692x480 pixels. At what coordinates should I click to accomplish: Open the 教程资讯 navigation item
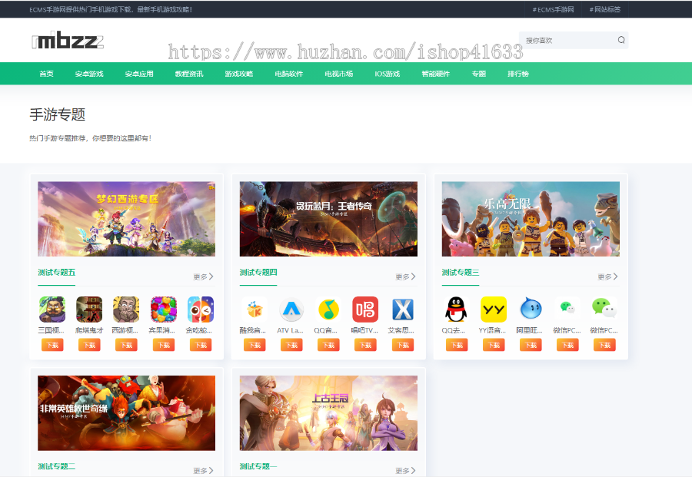189,74
